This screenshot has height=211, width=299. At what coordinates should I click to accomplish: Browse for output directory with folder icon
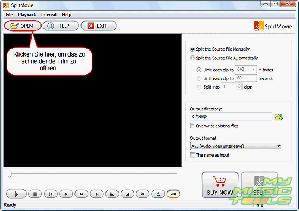(x=278, y=117)
